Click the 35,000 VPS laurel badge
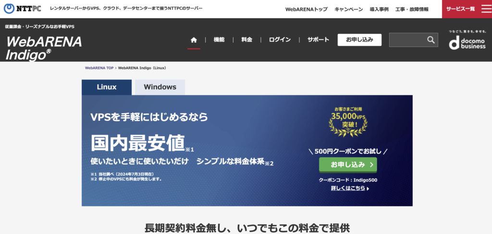Image resolution: width=492 pixels, height=234 pixels. [348, 121]
